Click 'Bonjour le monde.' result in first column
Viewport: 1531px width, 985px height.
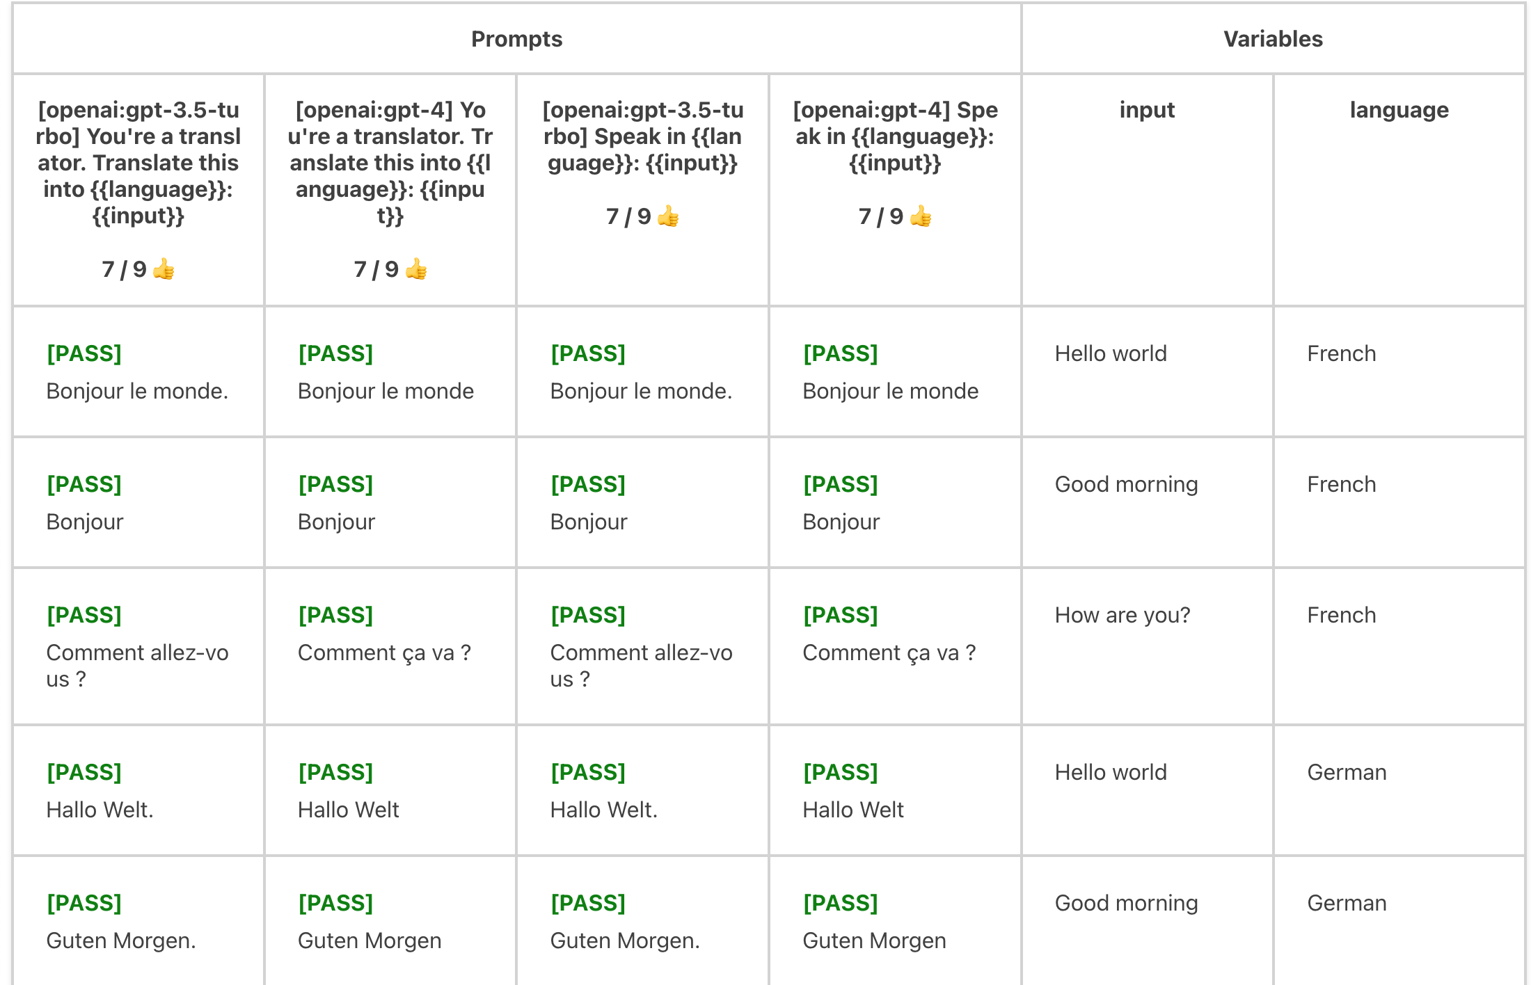point(137,391)
